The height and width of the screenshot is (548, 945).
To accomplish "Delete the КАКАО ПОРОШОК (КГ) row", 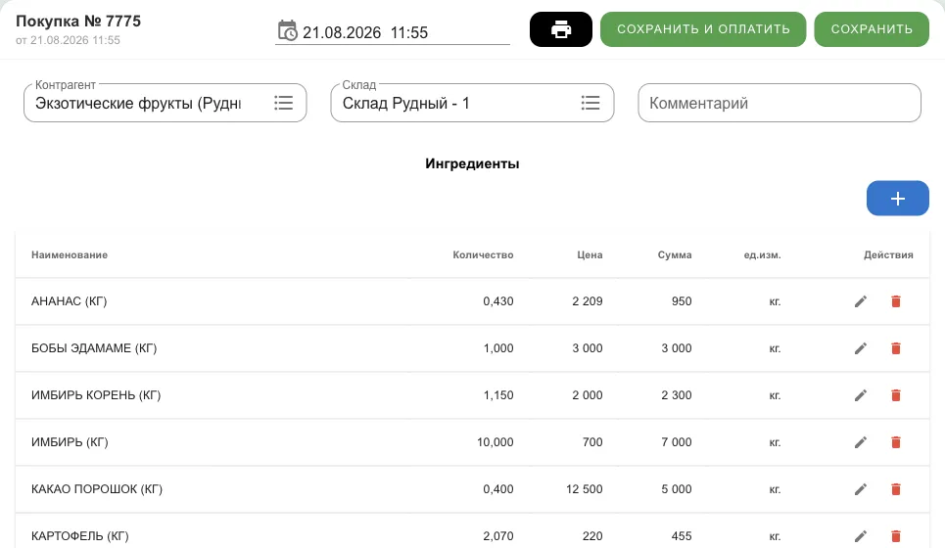I will coord(896,489).
